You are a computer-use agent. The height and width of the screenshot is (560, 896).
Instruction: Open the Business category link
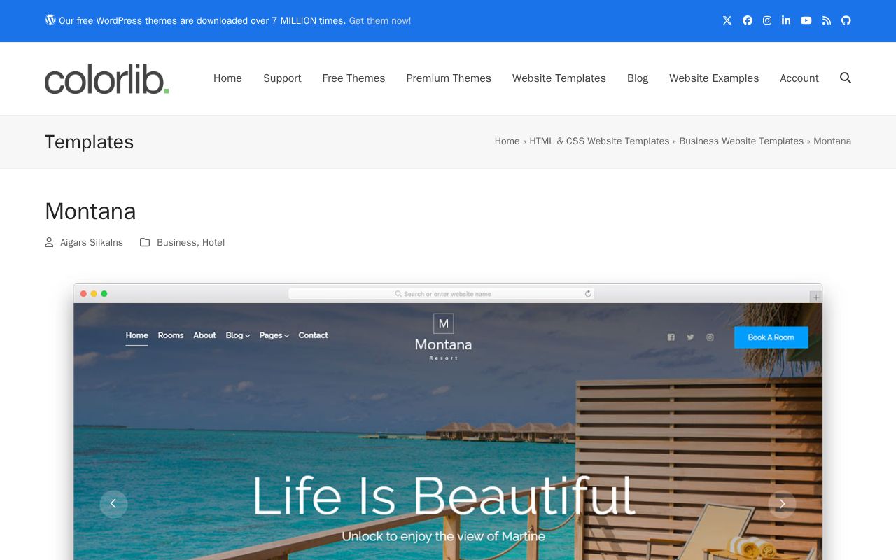(176, 243)
